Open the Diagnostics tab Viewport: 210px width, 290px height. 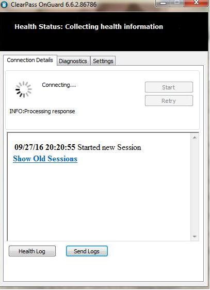coord(73,61)
